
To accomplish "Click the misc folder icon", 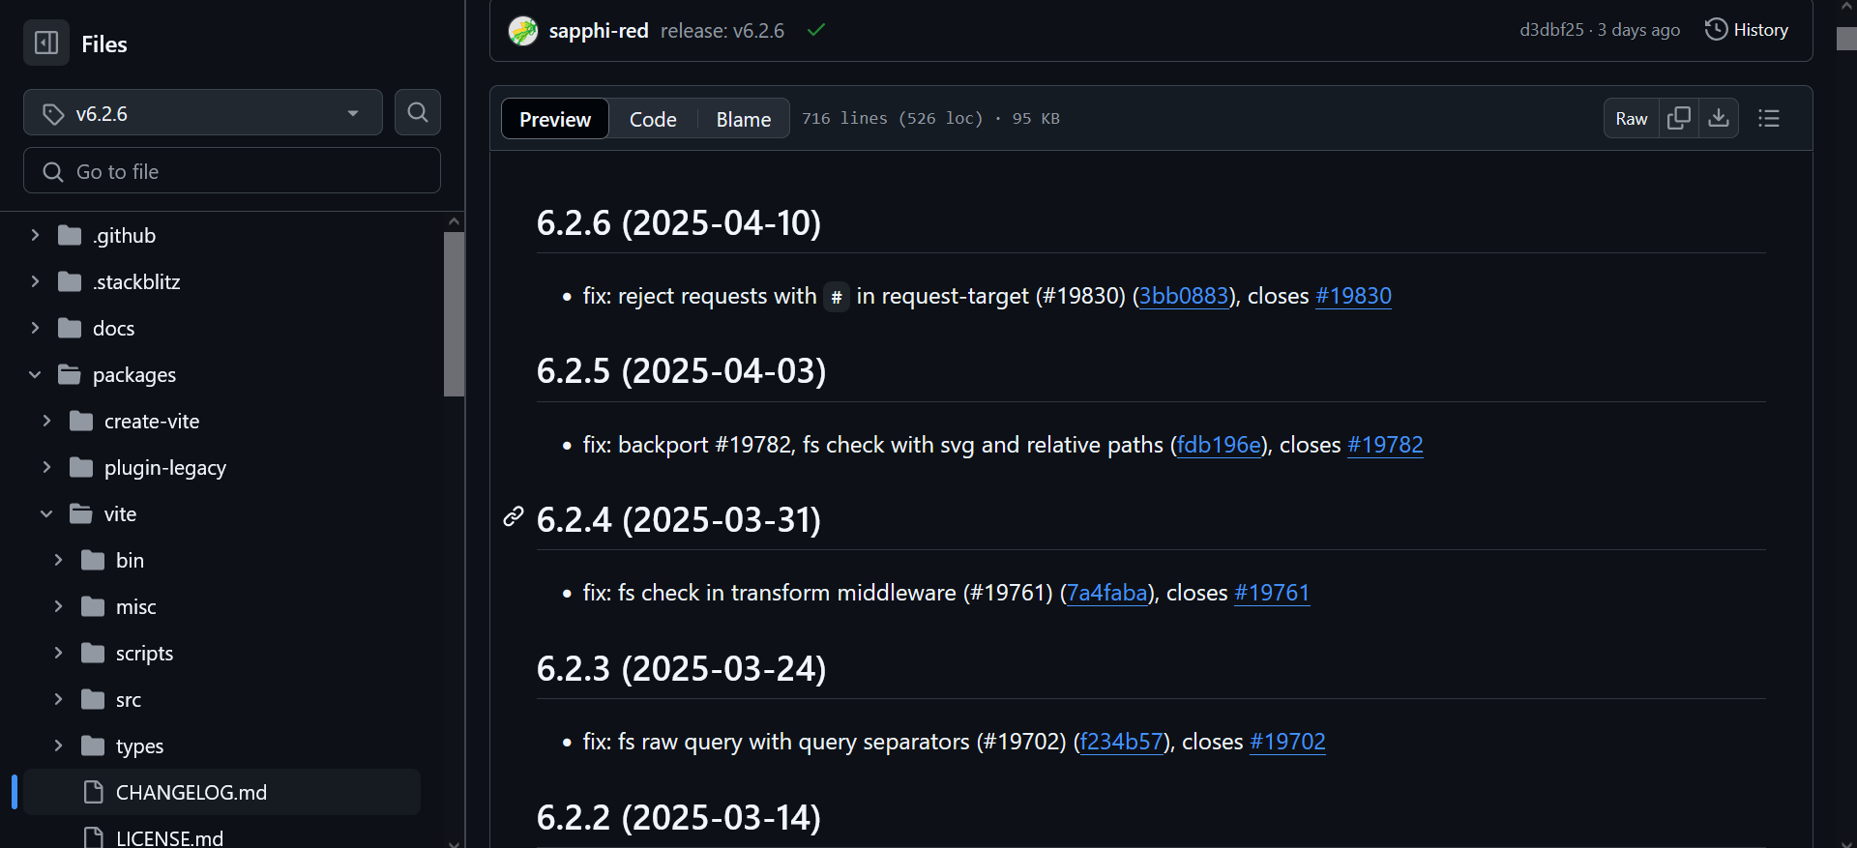I will [x=93, y=606].
